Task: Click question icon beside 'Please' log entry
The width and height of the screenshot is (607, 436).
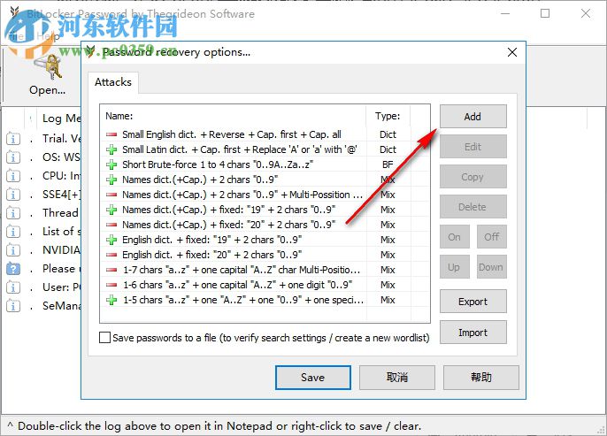Action: click(x=13, y=269)
